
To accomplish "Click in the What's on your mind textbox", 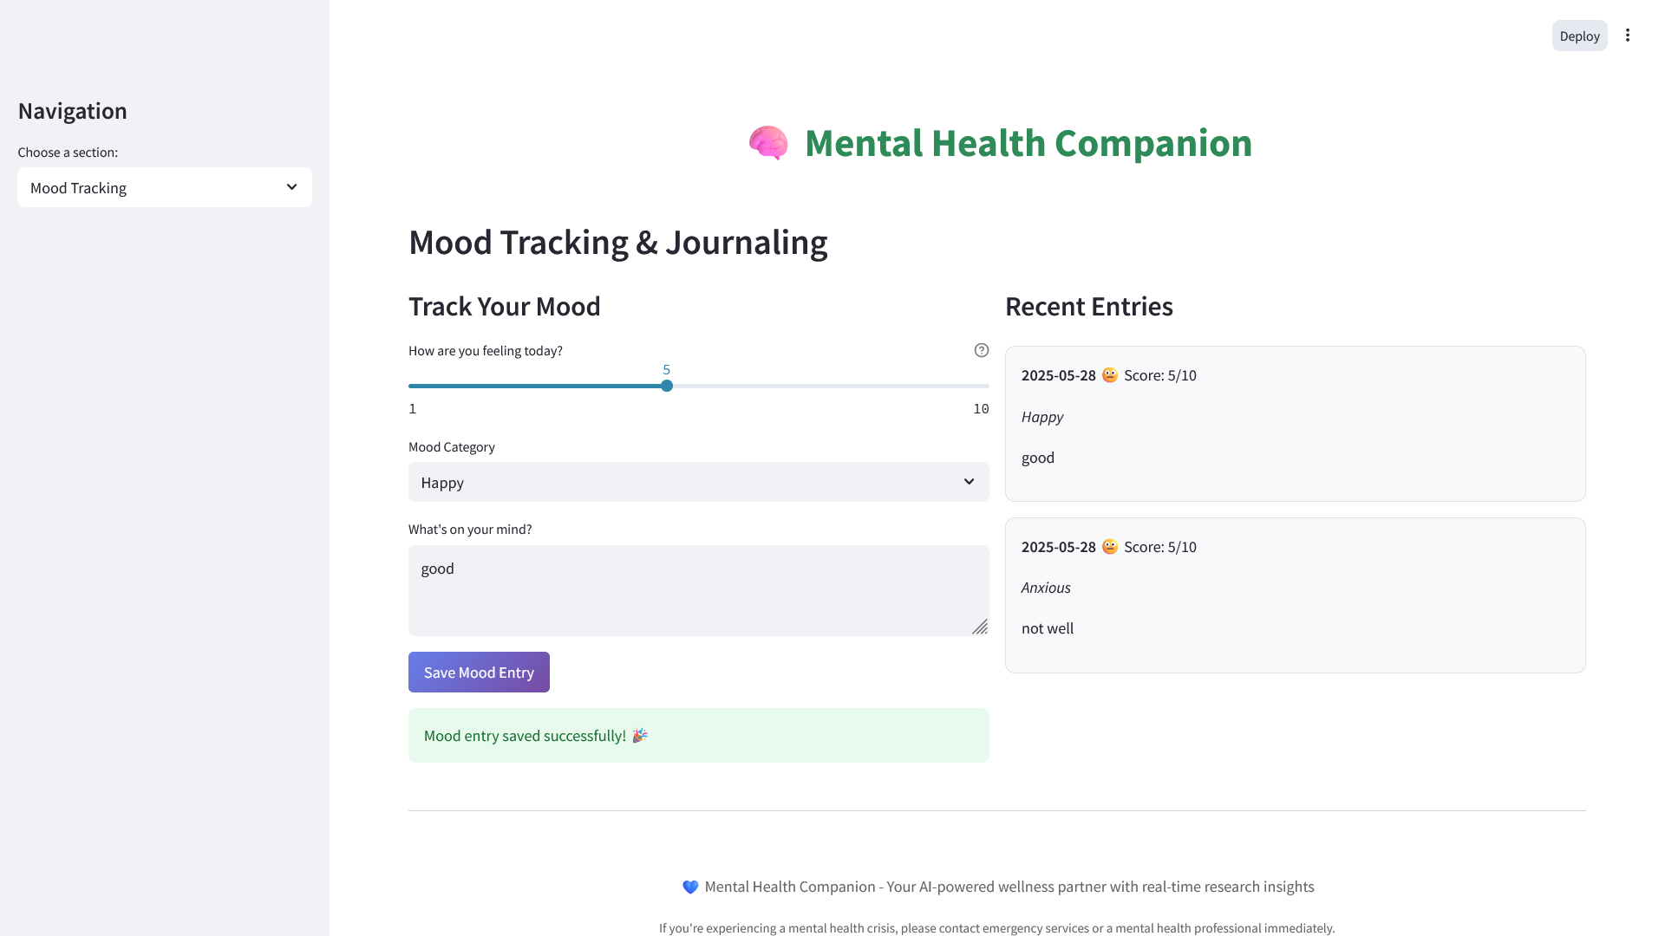I will click(x=698, y=591).
